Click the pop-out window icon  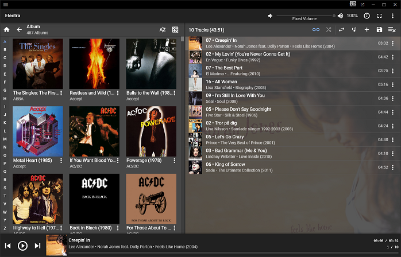363,5
